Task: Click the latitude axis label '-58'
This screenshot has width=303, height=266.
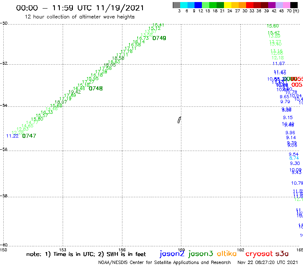Action: [4, 196]
